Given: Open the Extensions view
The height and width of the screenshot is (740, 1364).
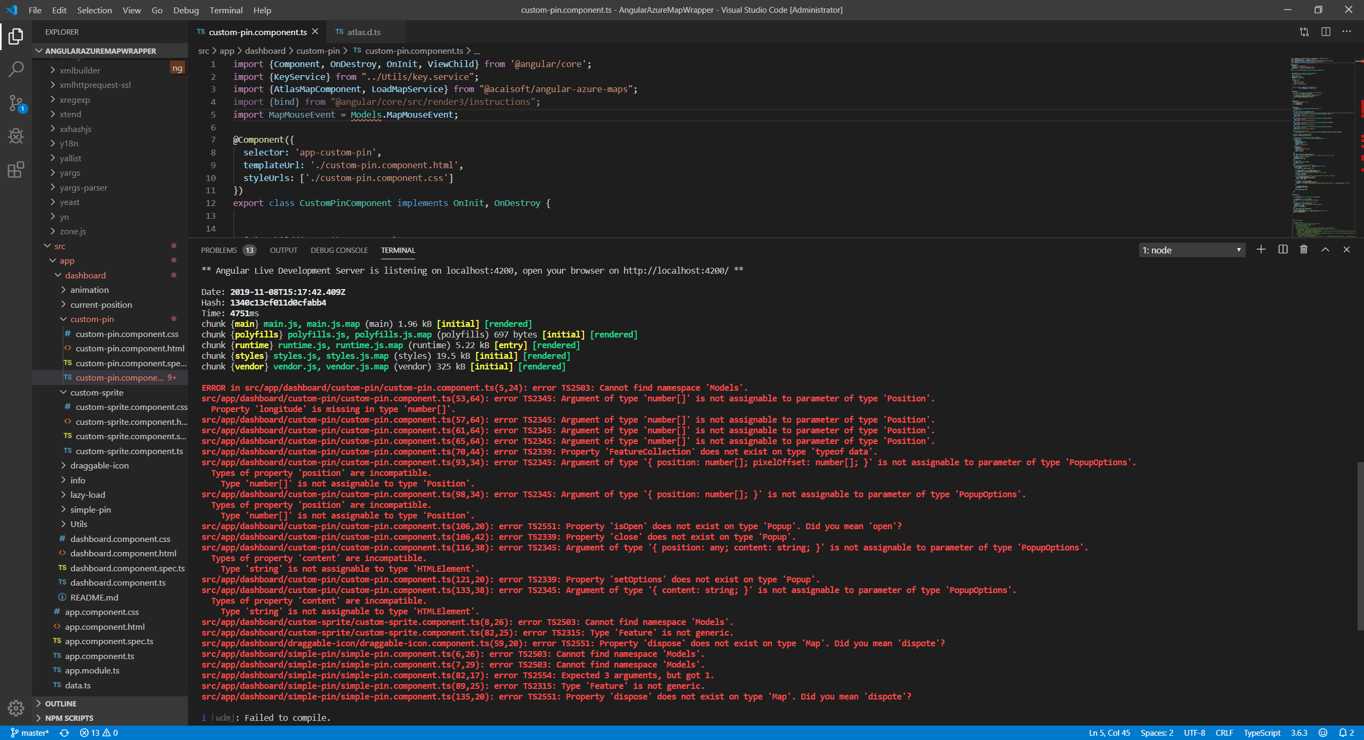Looking at the screenshot, I should point(16,169).
